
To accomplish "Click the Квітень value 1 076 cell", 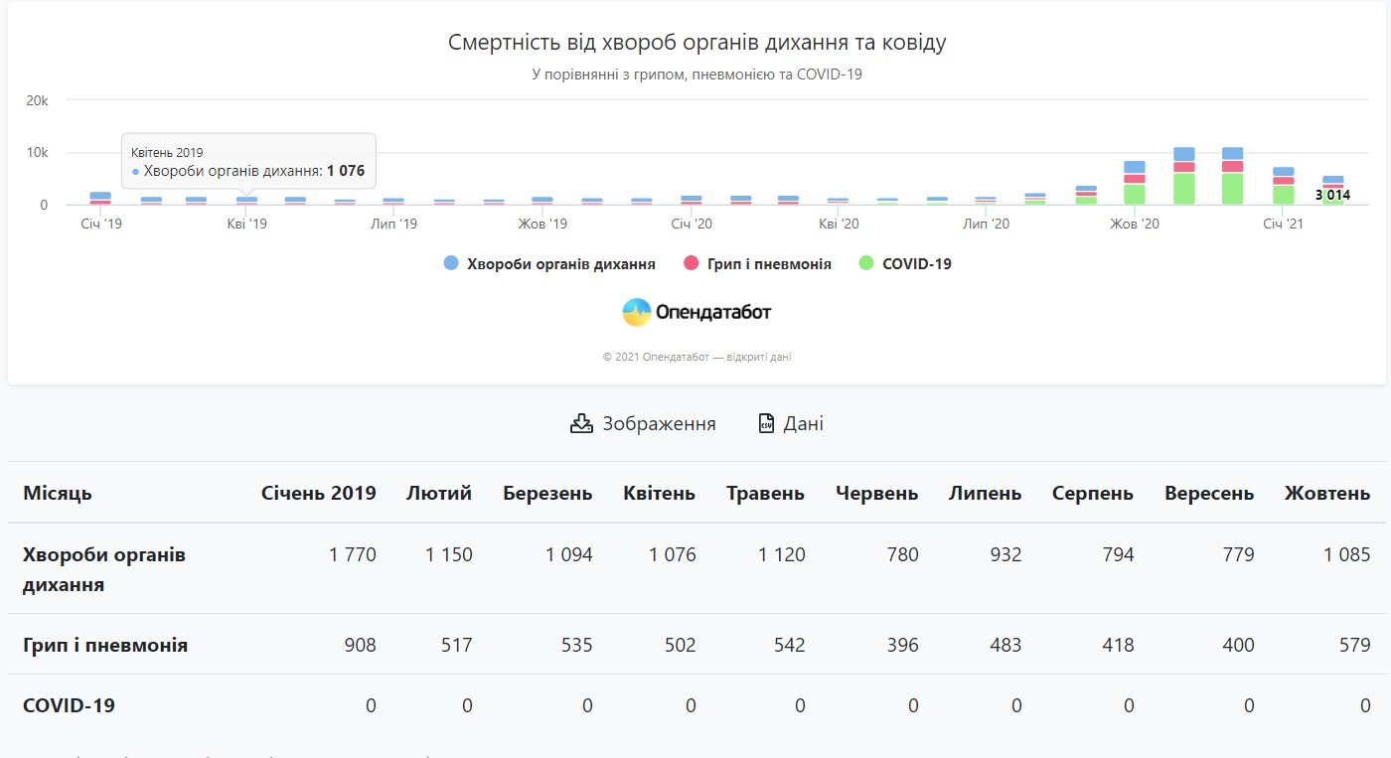I will [672, 554].
